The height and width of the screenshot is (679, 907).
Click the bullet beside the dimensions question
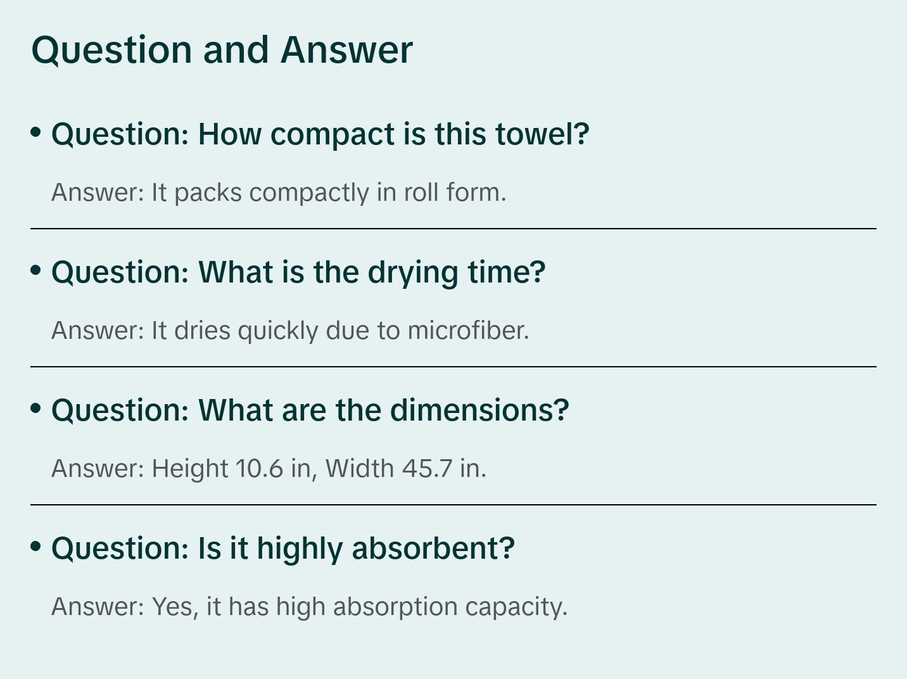36,409
